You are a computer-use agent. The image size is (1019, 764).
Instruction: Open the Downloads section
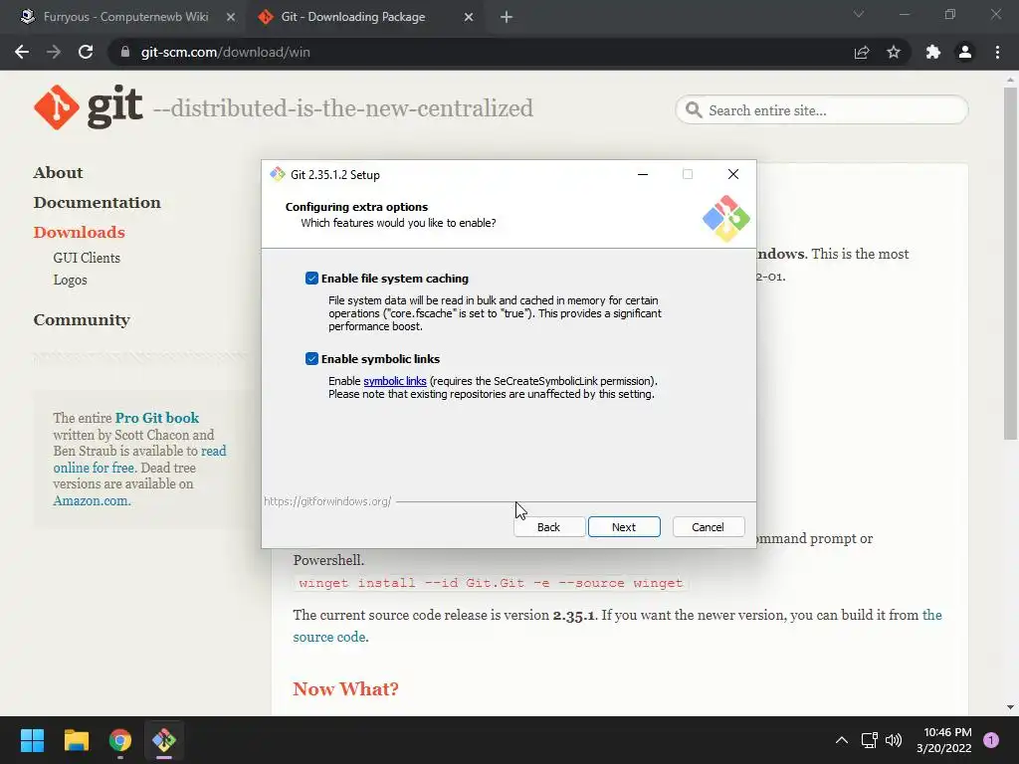click(80, 232)
